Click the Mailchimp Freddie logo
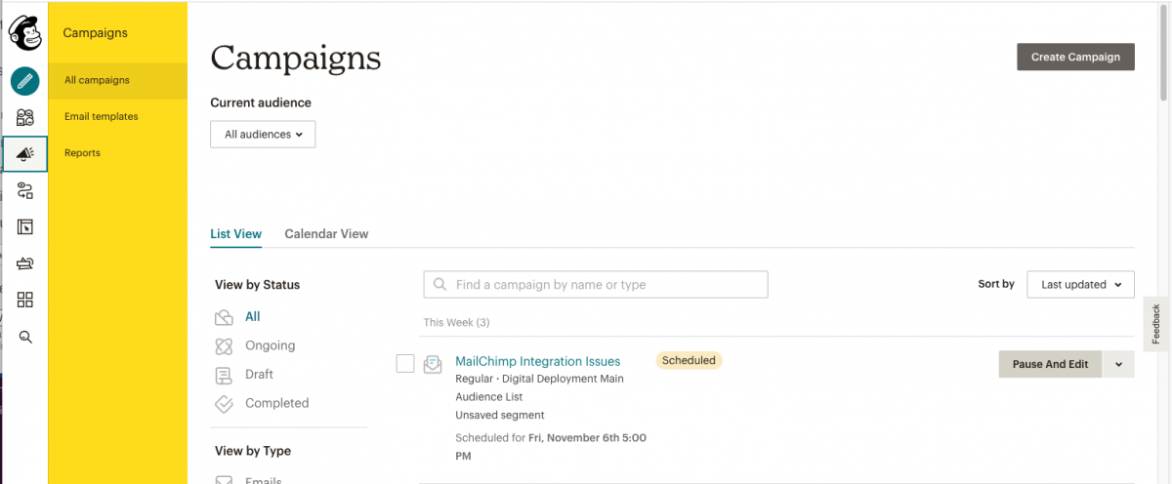 [25, 33]
